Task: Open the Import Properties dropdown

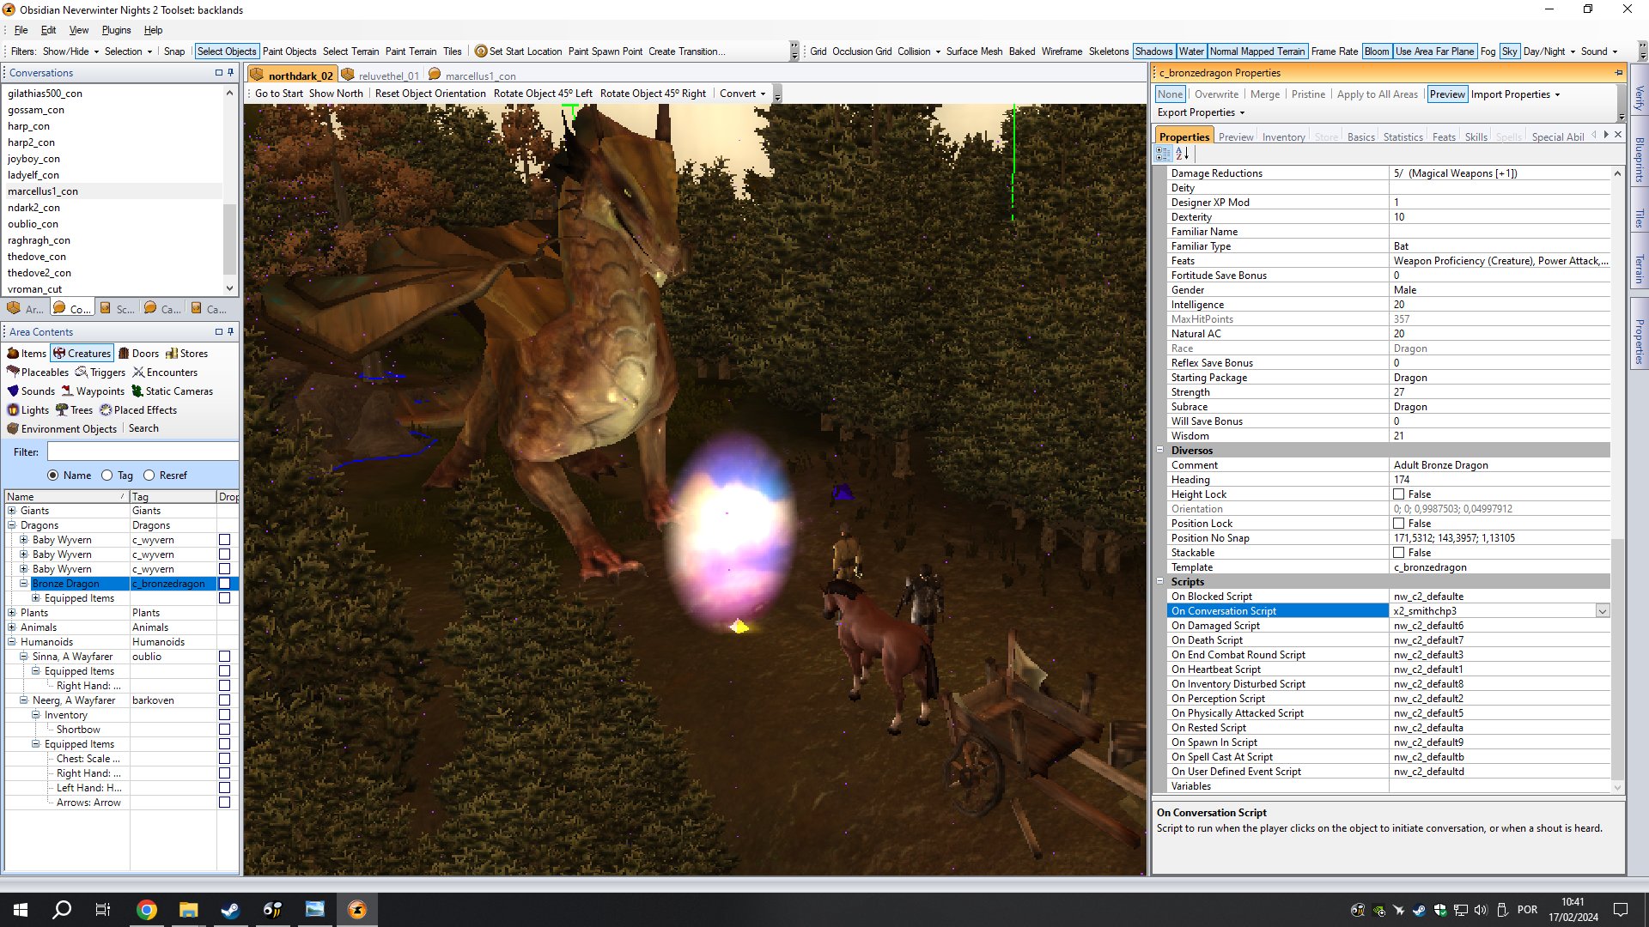Action: (1515, 94)
